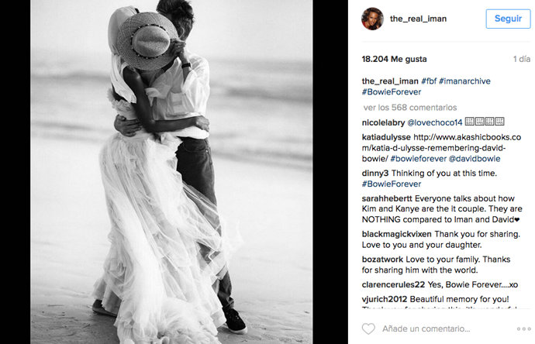Viewport: 535px width, 344px height.
Task: Open clarencerules22 commenter profile
Action: [x=393, y=284]
